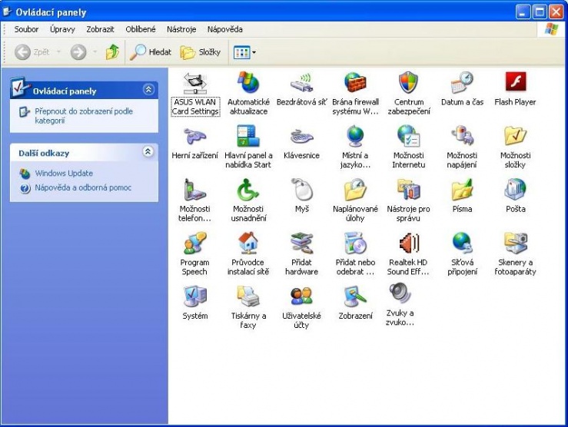Open the Myš (mouse) settings icon

(x=301, y=190)
